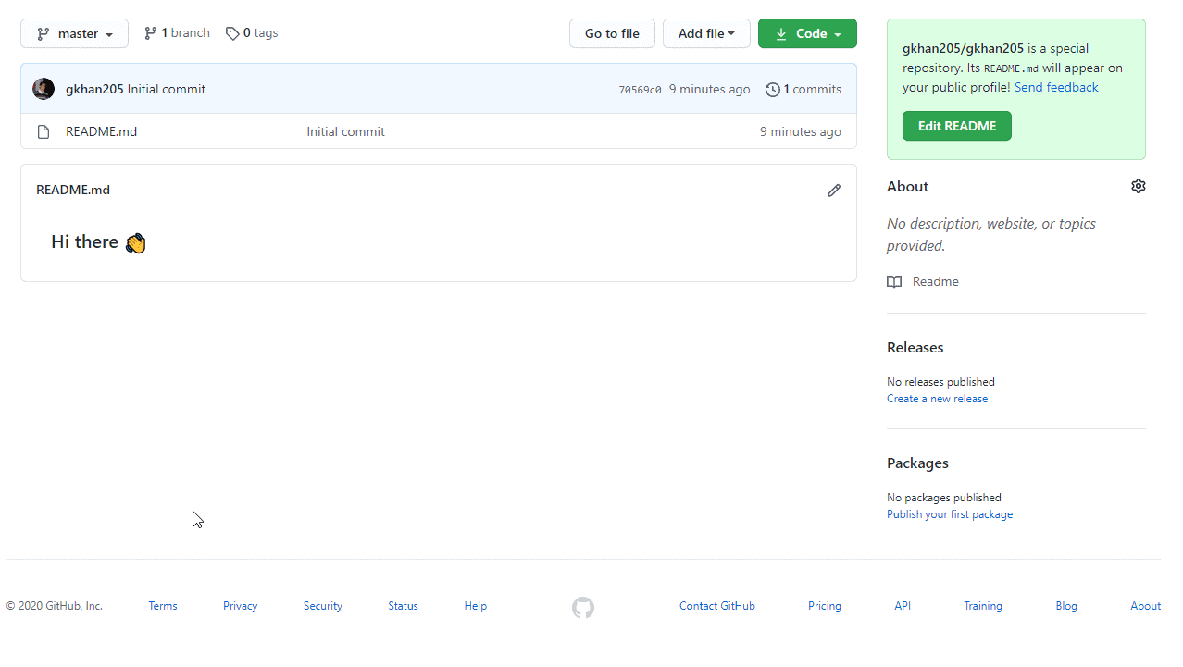The height and width of the screenshot is (667, 1183).
Task: Open the Pricing footer link
Action: pyautogui.click(x=825, y=606)
